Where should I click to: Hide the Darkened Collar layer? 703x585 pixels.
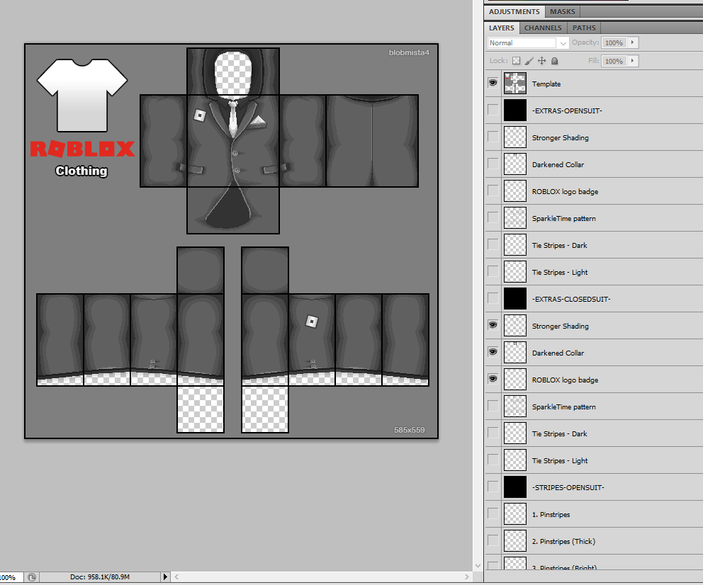tap(493, 352)
